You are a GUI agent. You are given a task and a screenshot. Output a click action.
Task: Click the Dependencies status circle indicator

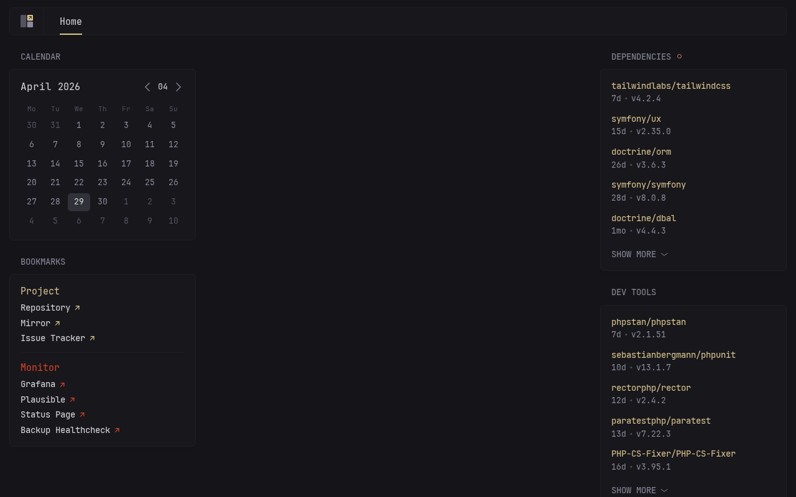click(679, 57)
